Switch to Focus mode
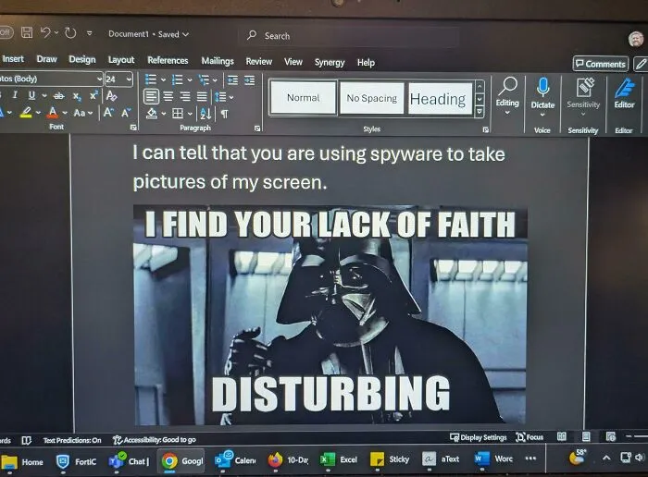The width and height of the screenshot is (648, 477). click(x=530, y=437)
